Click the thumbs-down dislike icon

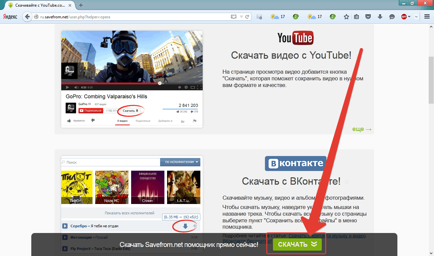[93, 121]
